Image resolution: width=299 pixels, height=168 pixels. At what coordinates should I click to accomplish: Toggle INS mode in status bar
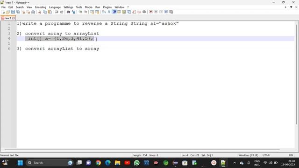click(x=291, y=155)
